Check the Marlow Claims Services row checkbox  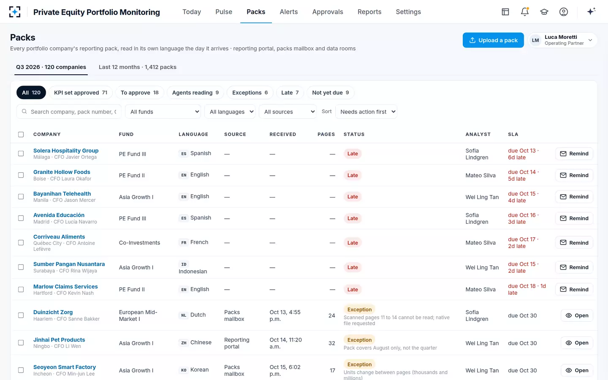(x=21, y=290)
